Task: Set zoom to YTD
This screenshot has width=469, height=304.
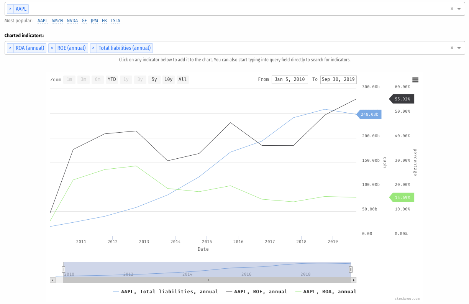Action: (x=112, y=79)
